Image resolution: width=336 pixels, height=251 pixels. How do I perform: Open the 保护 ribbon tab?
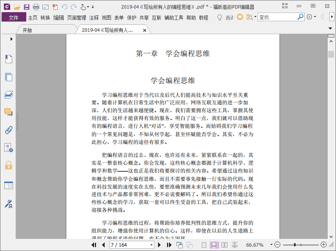pyautogui.click(x=132, y=18)
